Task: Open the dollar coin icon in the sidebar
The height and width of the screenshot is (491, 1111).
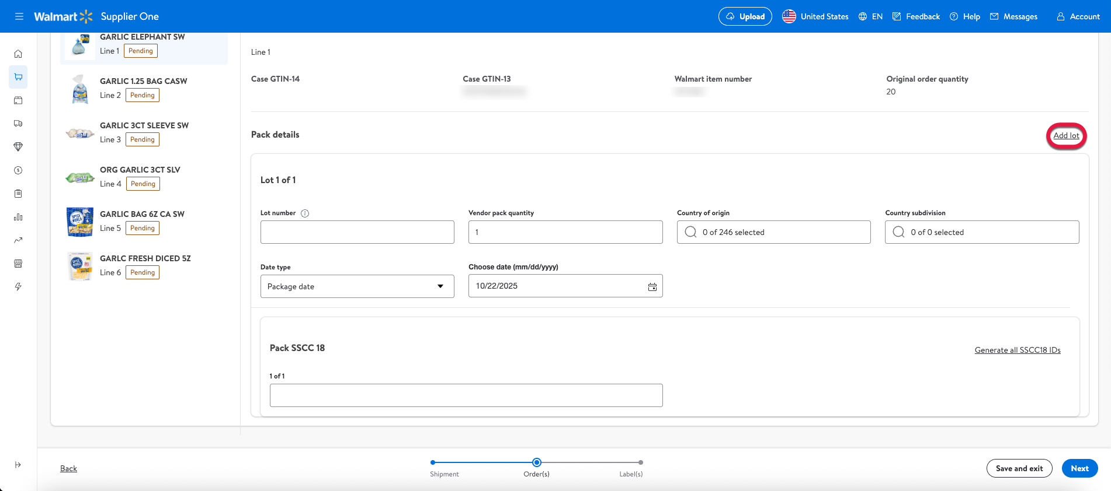Action: (18, 170)
